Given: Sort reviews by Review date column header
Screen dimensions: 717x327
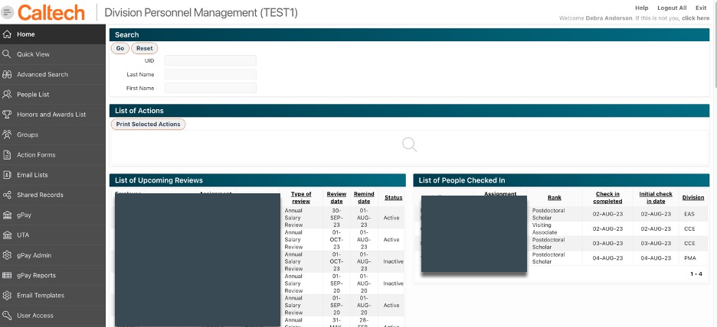Looking at the screenshot, I should click(336, 197).
